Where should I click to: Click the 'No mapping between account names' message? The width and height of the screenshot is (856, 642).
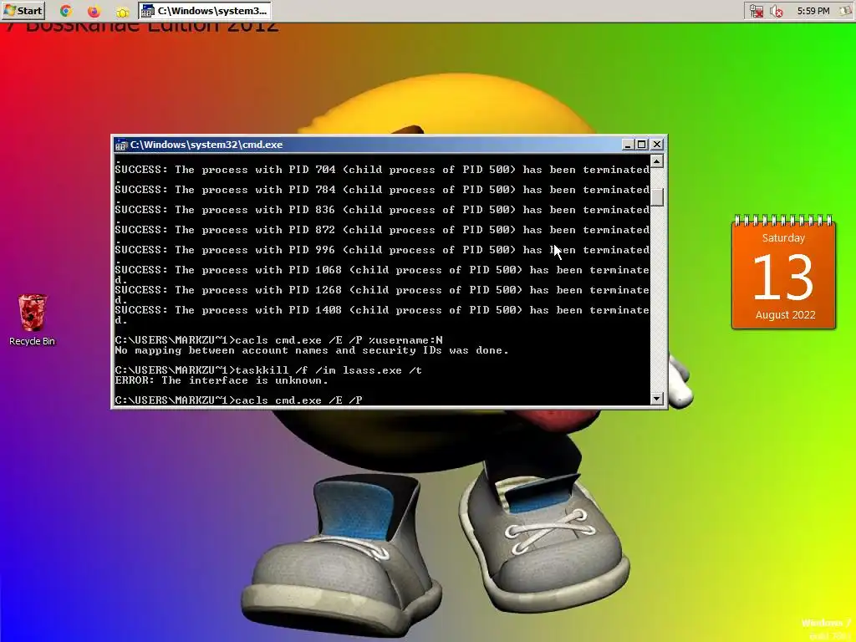tap(312, 350)
